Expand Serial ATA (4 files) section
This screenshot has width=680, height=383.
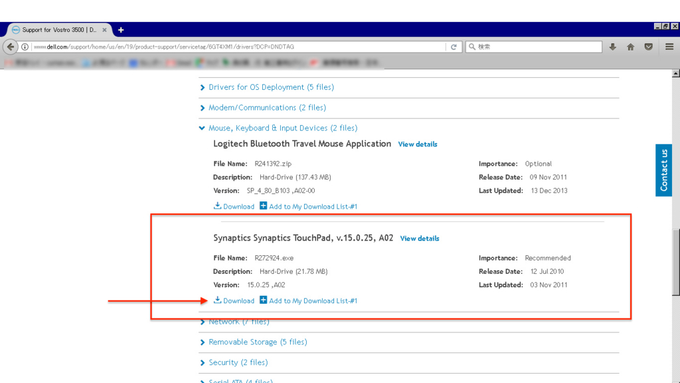tap(240, 381)
